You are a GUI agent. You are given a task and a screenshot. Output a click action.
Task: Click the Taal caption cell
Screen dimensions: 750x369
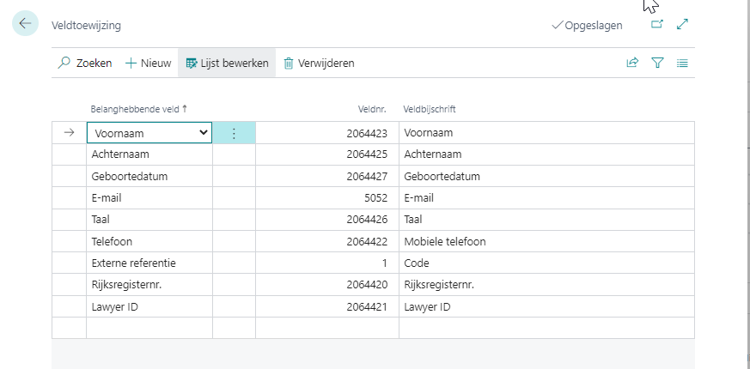pyautogui.click(x=546, y=220)
